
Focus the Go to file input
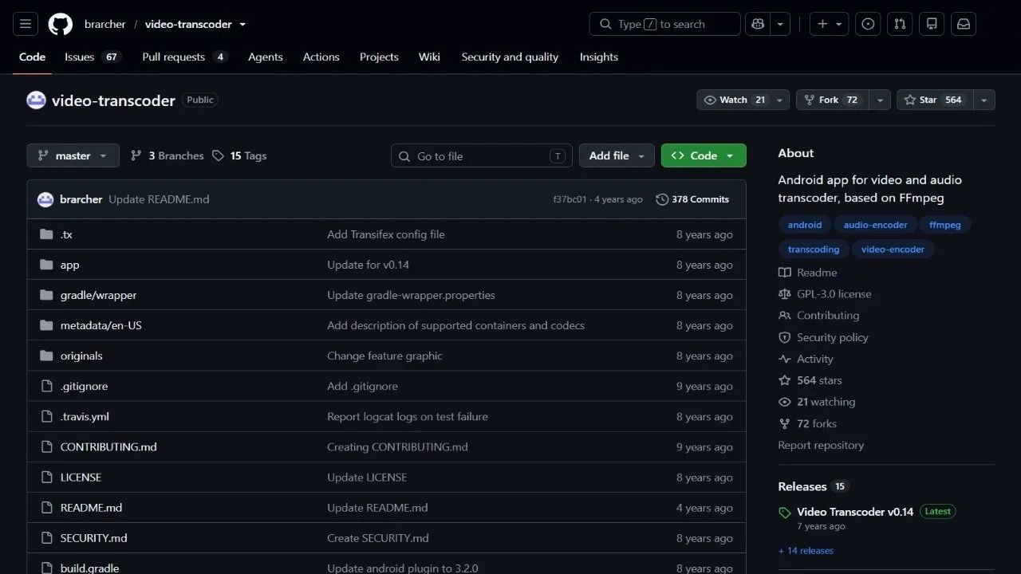[x=482, y=155]
